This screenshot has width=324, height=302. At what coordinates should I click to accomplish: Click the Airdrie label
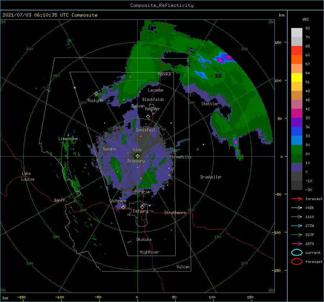(142, 192)
